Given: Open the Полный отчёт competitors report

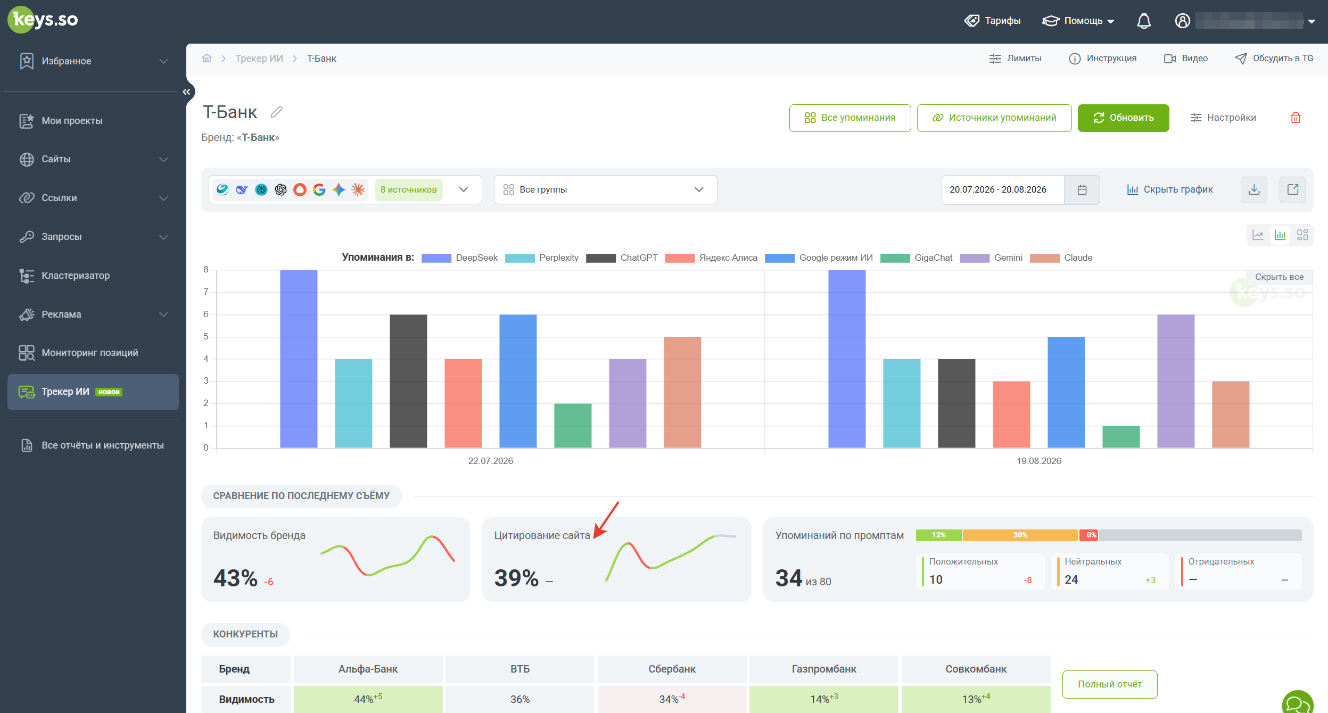Looking at the screenshot, I should tap(1110, 684).
